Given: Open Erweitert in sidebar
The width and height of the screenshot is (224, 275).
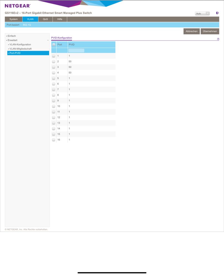Looking at the screenshot, I should pos(12,40).
